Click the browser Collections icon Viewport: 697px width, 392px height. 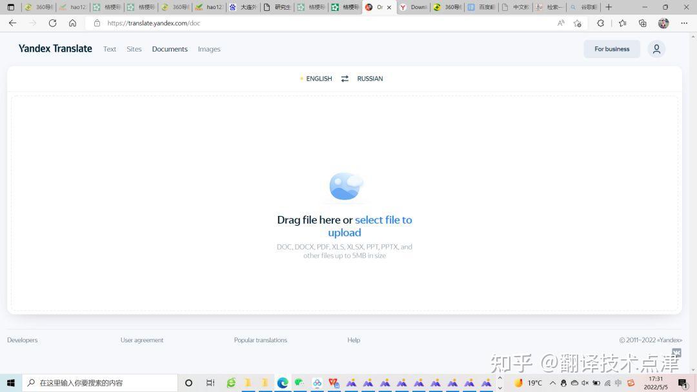[642, 23]
